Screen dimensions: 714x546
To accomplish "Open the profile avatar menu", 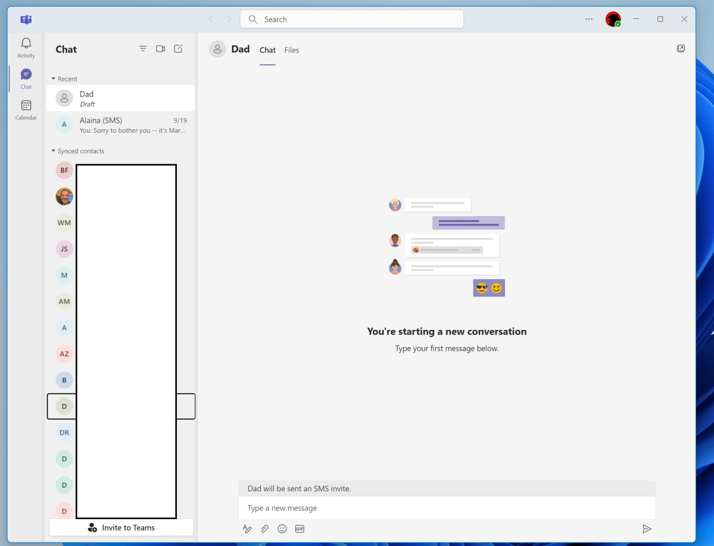I will click(613, 19).
